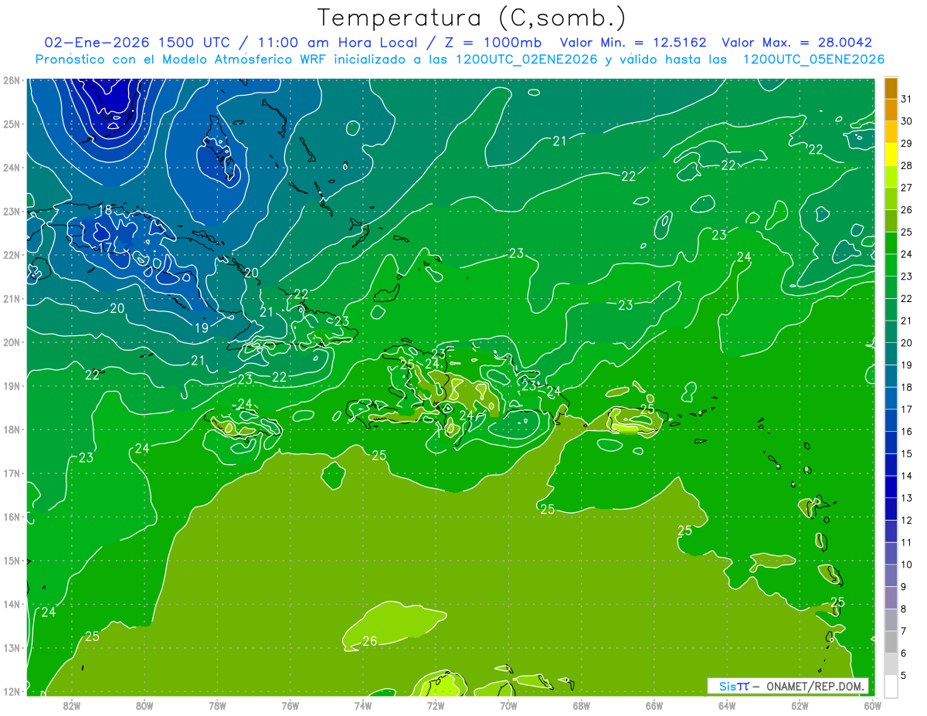Click the valid-until time '1200UTC_05ENE2026'
Image resolution: width=927 pixels, height=716 pixels.
pyautogui.click(x=813, y=59)
